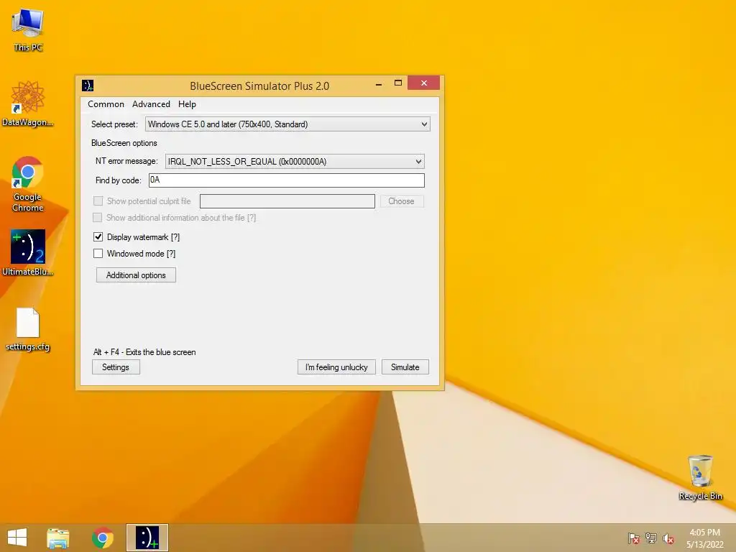Launch Chrome from the taskbar
The image size is (736, 552).
click(x=103, y=538)
